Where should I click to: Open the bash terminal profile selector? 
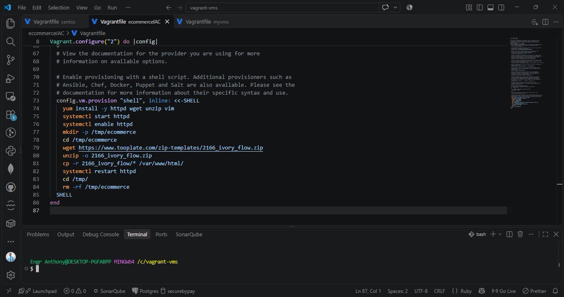coord(478,234)
